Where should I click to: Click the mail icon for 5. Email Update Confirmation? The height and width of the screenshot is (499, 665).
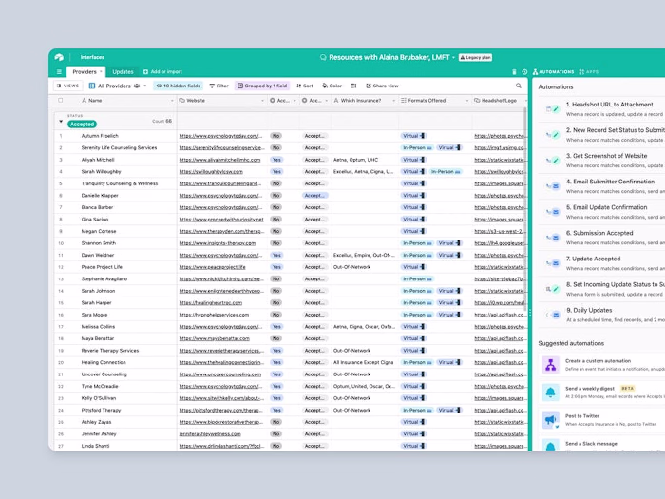556,212
